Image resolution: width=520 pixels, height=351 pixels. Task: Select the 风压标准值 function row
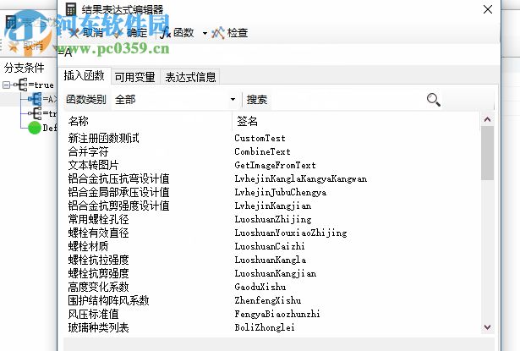tap(272, 314)
